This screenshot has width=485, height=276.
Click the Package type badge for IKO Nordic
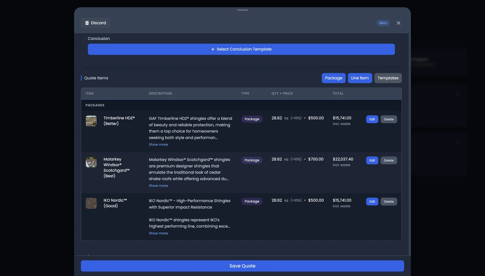pos(252,202)
